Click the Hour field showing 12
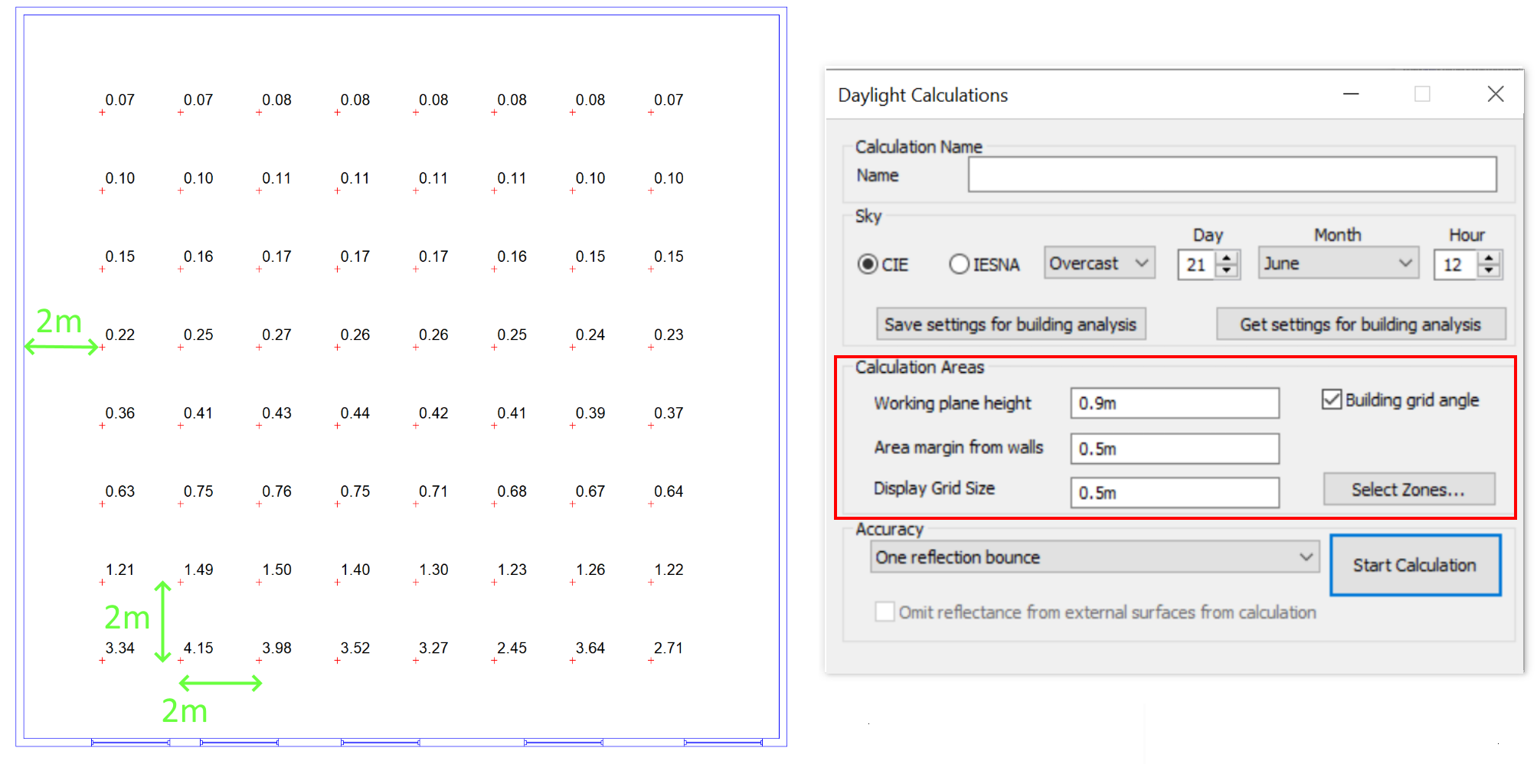1537x764 pixels. tap(1455, 265)
